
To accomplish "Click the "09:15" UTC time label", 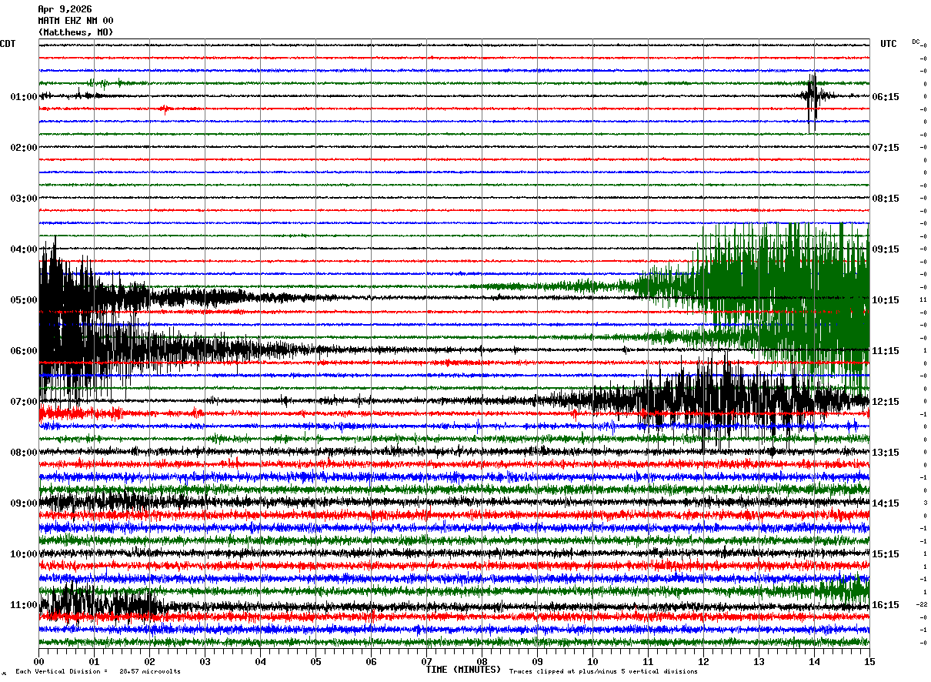I will click(886, 249).
